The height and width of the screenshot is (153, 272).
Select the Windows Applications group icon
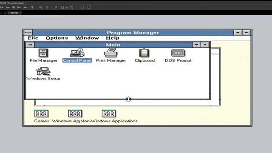click(x=75, y=113)
